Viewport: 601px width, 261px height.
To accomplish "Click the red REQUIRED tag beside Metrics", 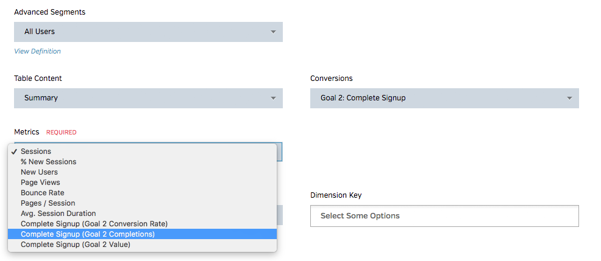I will pyautogui.click(x=62, y=132).
